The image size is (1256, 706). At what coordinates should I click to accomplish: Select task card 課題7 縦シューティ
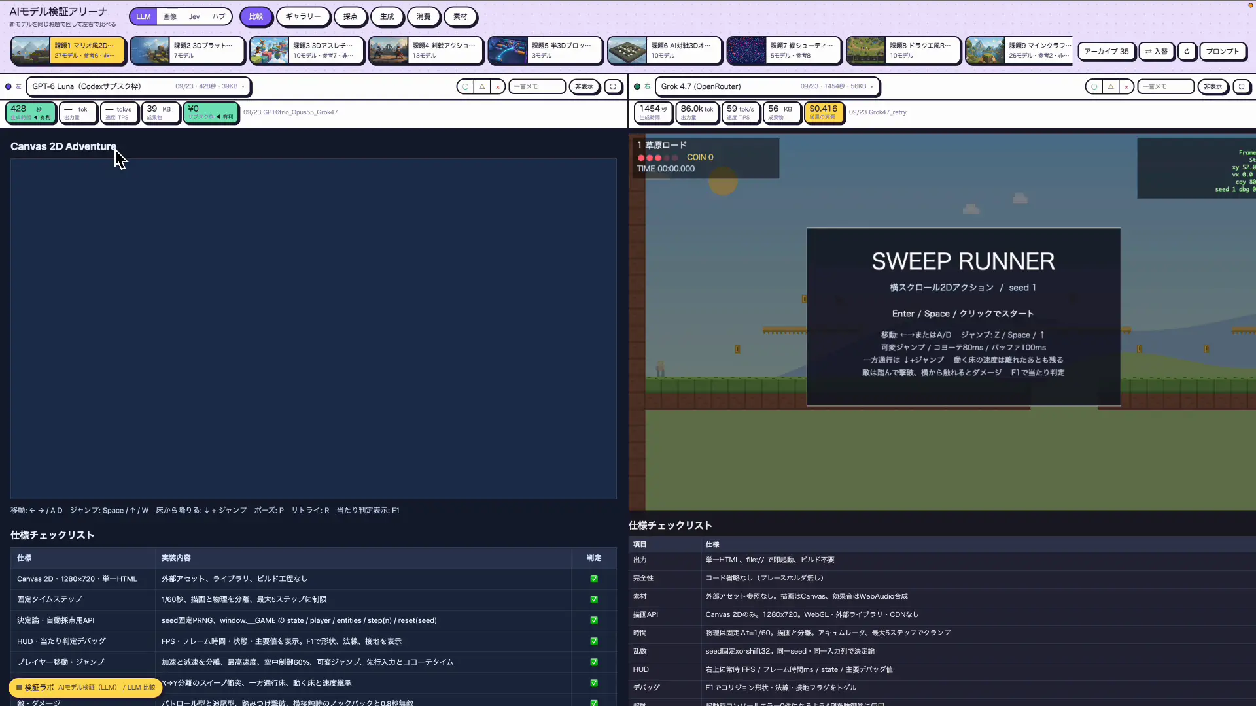click(x=784, y=50)
